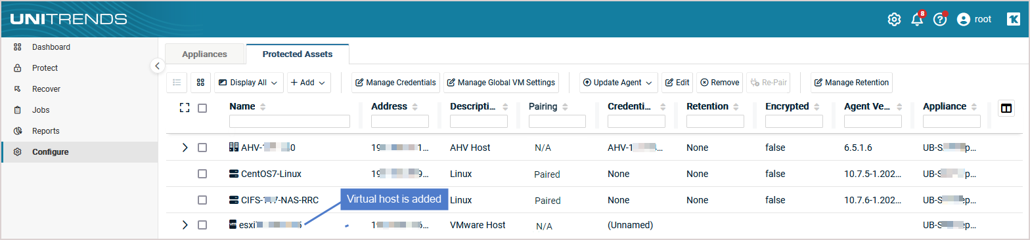This screenshot has height=240, width=1030.
Task: Click the Description filter input field
Action: tap(479, 121)
